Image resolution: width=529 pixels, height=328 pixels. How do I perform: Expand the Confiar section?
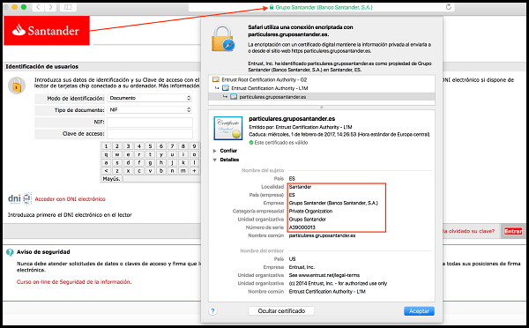[x=214, y=151]
